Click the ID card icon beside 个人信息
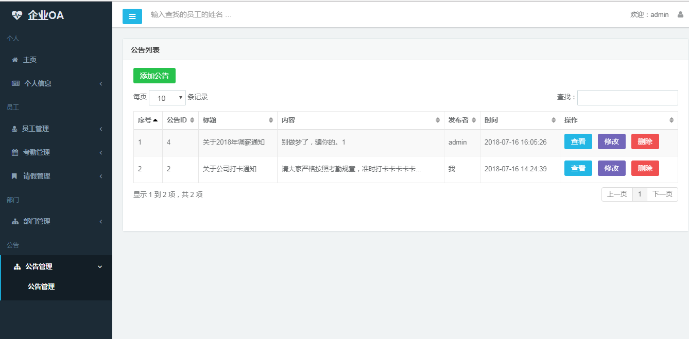Viewport: 689px width, 339px height. [x=15, y=83]
